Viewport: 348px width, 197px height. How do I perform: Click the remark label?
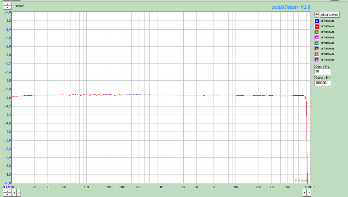[x=20, y=6]
